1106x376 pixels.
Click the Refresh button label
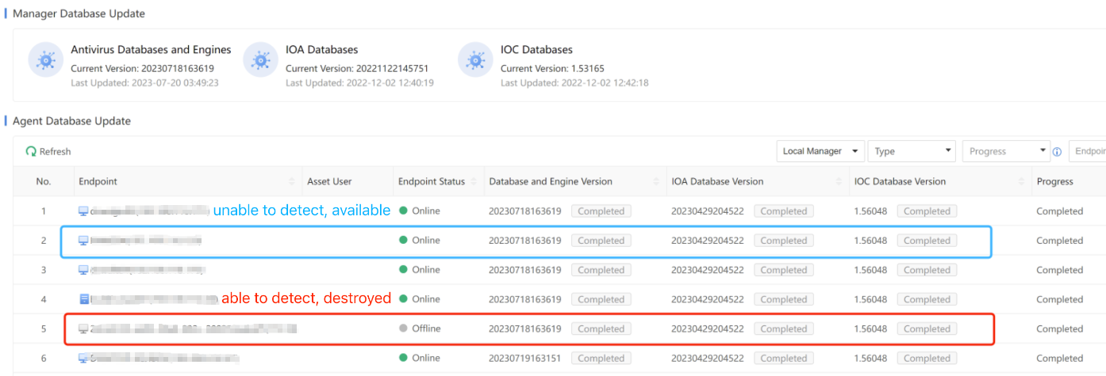click(x=55, y=151)
